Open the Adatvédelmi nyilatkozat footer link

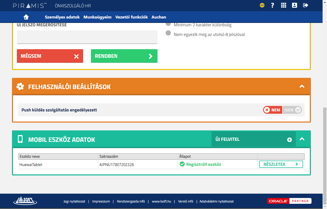click(x=217, y=201)
